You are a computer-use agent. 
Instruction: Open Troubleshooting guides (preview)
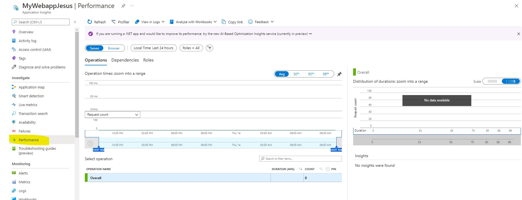click(37, 151)
